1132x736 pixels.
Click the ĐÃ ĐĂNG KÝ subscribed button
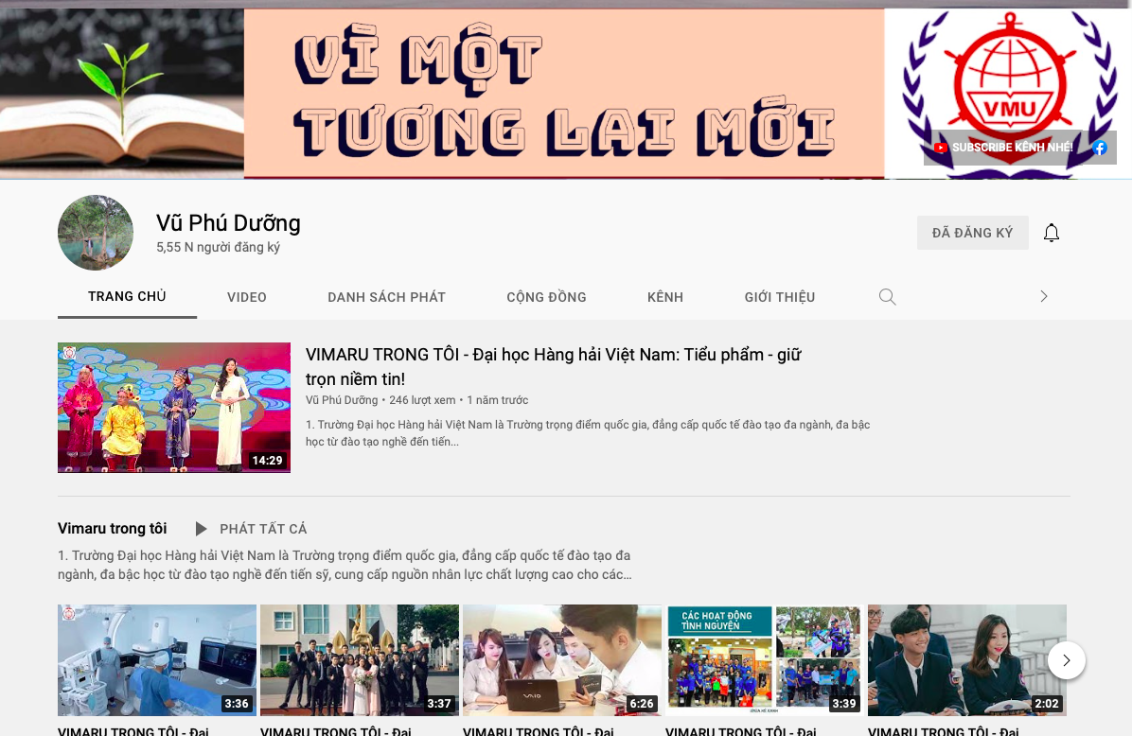(972, 233)
